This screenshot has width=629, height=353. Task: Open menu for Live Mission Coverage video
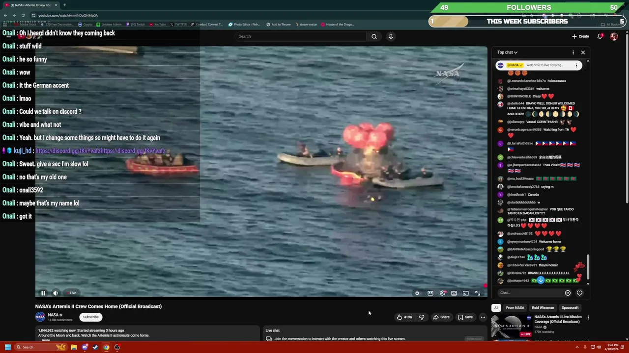(588, 318)
